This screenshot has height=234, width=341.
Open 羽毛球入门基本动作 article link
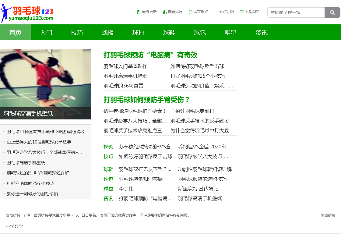(125, 66)
